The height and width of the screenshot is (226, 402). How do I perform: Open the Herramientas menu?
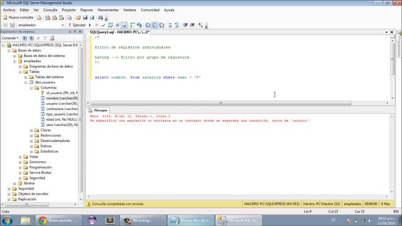pos(108,10)
